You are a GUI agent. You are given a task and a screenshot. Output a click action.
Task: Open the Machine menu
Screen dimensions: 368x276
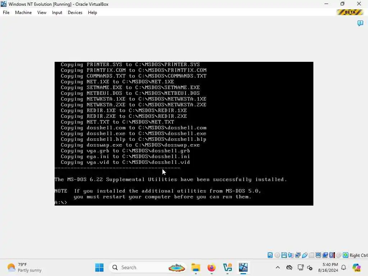[x=23, y=13]
